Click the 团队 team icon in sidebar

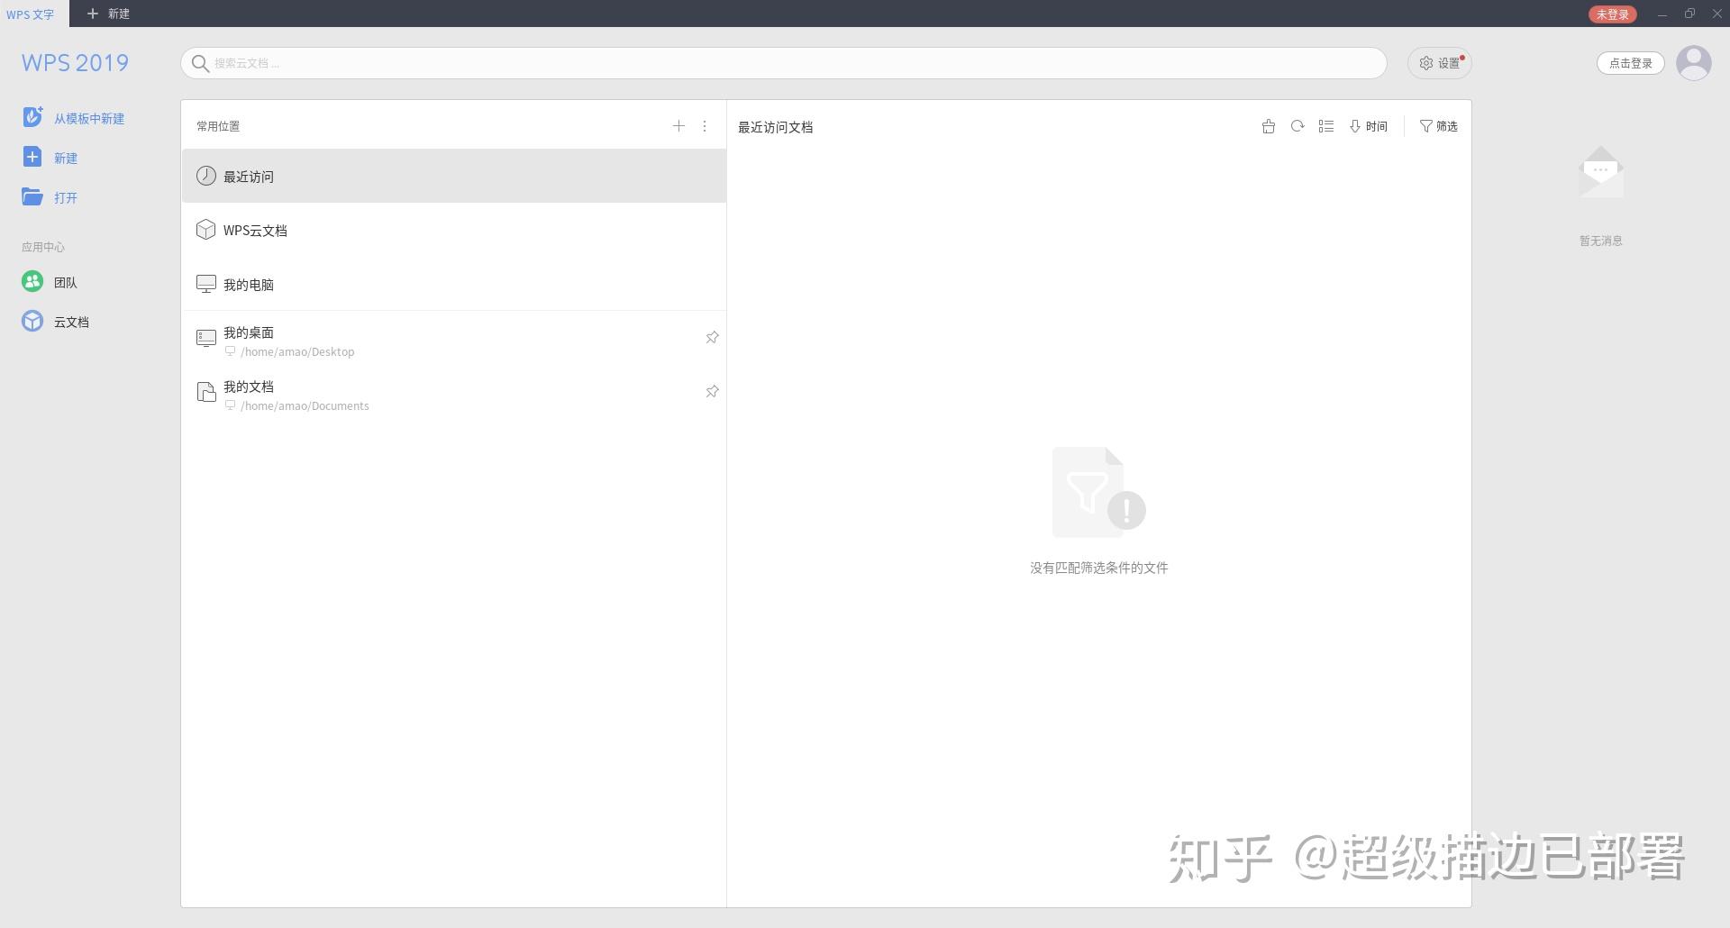point(32,281)
